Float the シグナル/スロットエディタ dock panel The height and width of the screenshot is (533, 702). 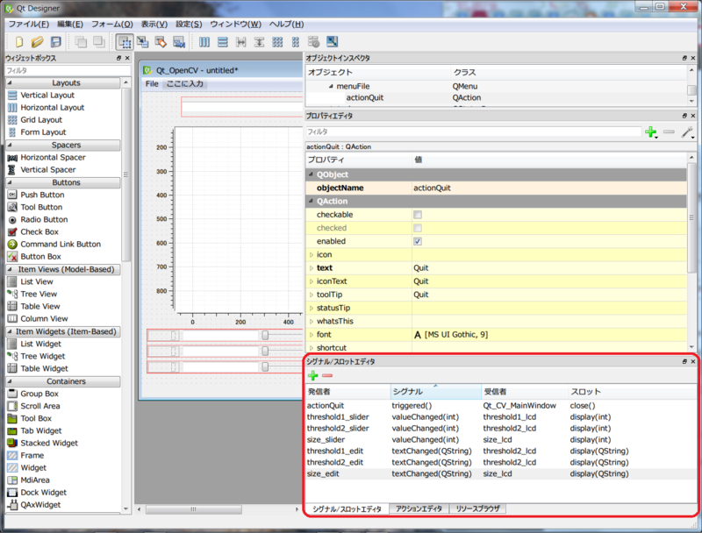click(684, 362)
